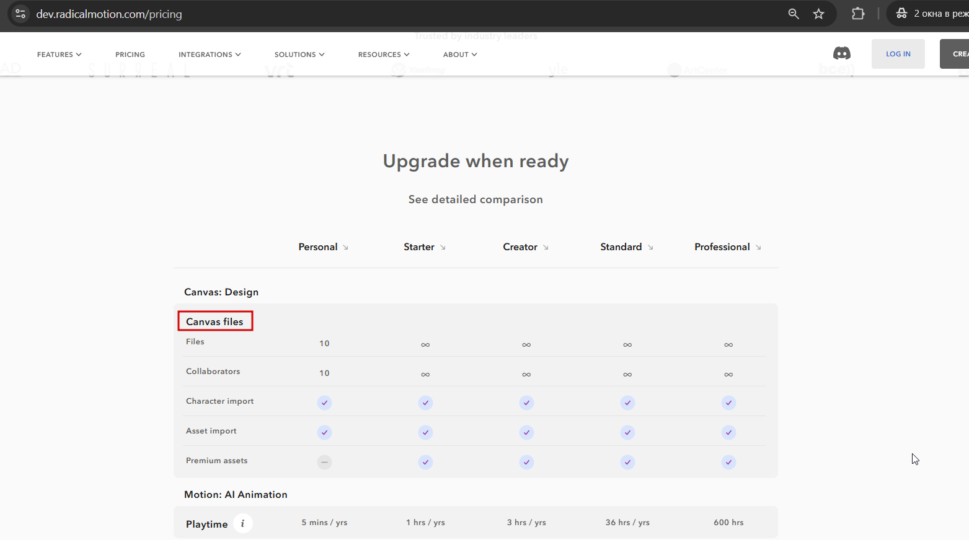
Task: Open the Discord icon link
Action: click(x=841, y=54)
